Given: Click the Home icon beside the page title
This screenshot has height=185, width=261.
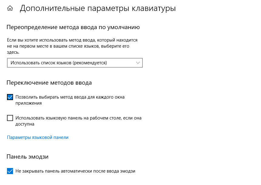Looking at the screenshot, I should pyautogui.click(x=10, y=8).
